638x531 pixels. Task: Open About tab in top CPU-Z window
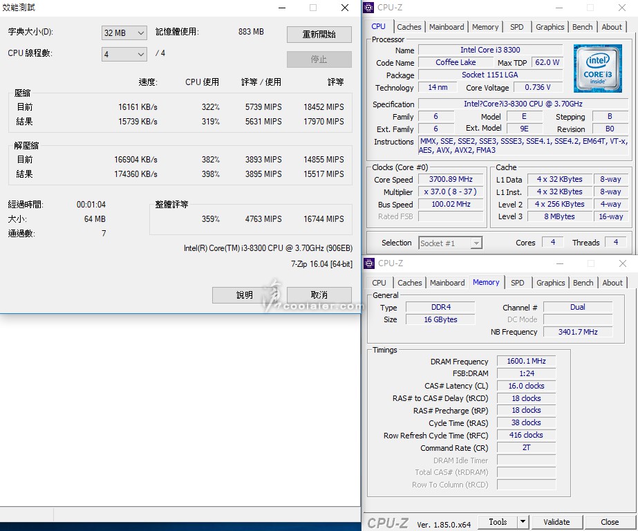612,27
